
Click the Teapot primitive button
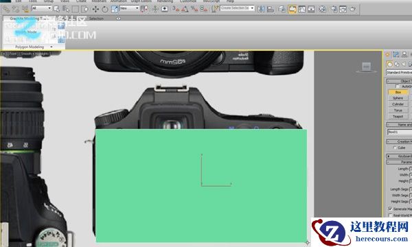click(x=398, y=116)
